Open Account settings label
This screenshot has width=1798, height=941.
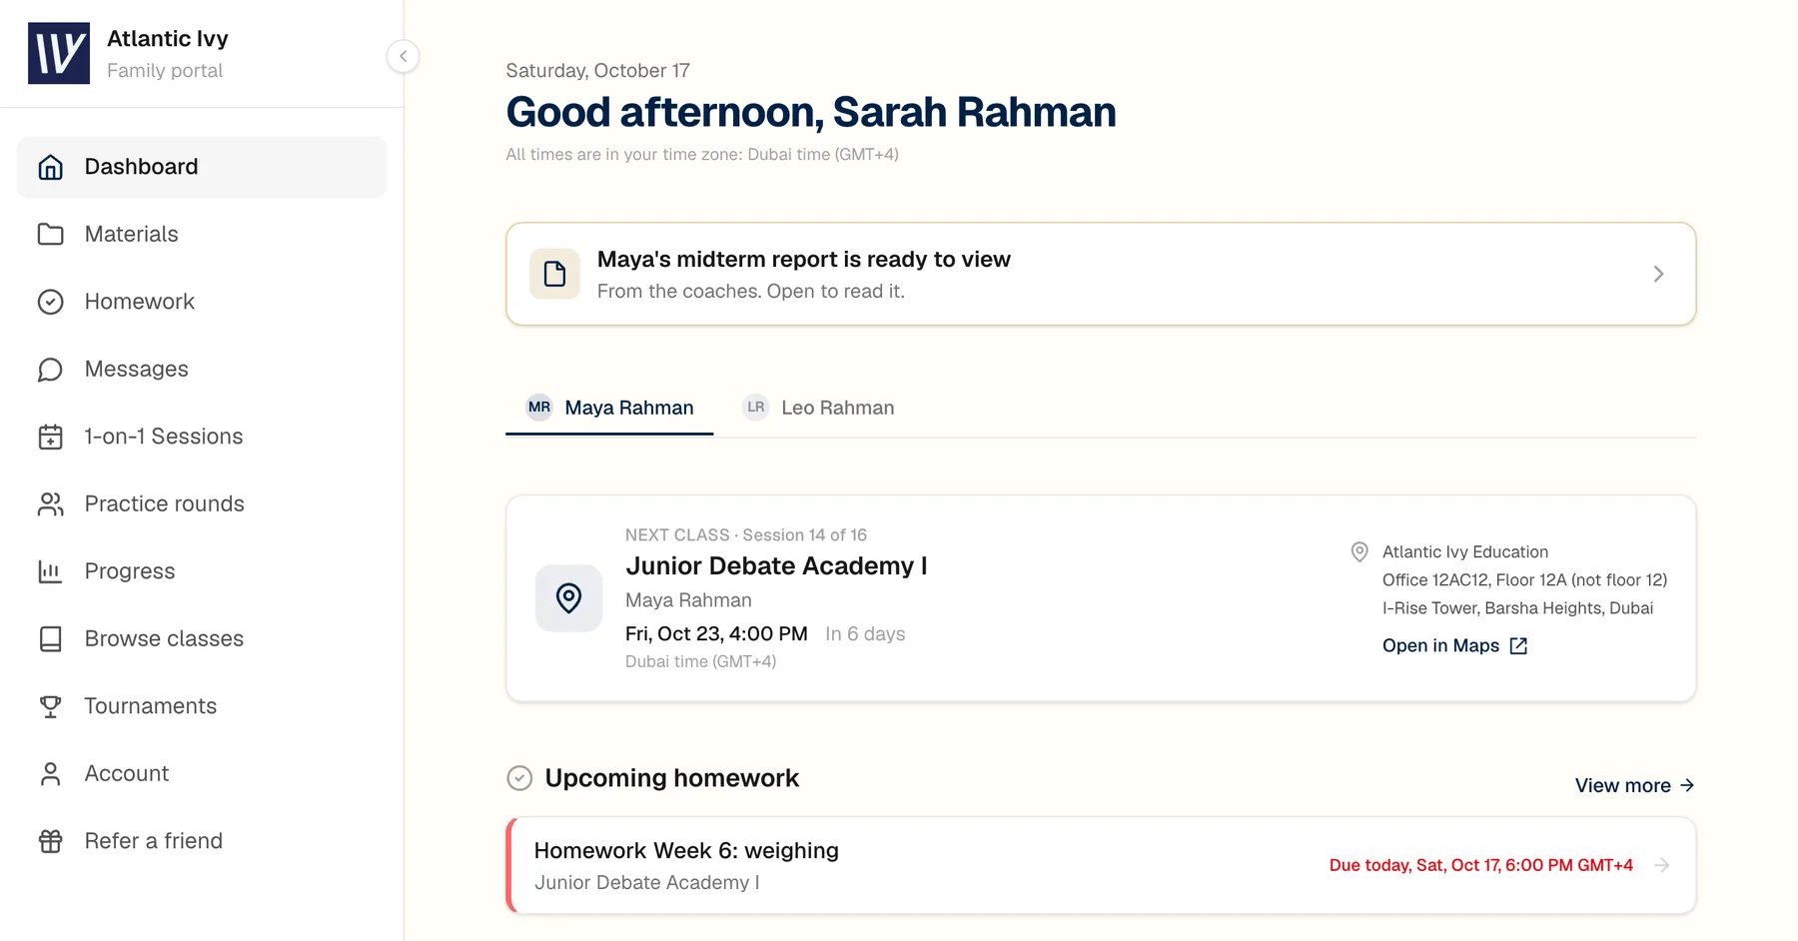[x=127, y=773]
